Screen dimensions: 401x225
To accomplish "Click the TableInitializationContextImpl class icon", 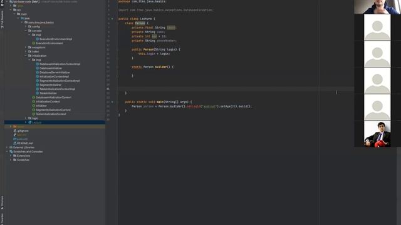I will point(38,89).
